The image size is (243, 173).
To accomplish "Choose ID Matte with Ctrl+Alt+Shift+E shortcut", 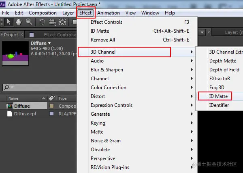I will 137,31.
